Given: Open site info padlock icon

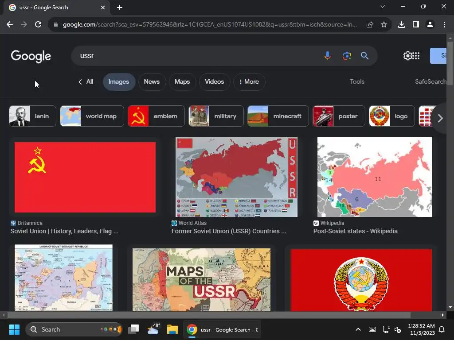Looking at the screenshot, I should pos(56,25).
